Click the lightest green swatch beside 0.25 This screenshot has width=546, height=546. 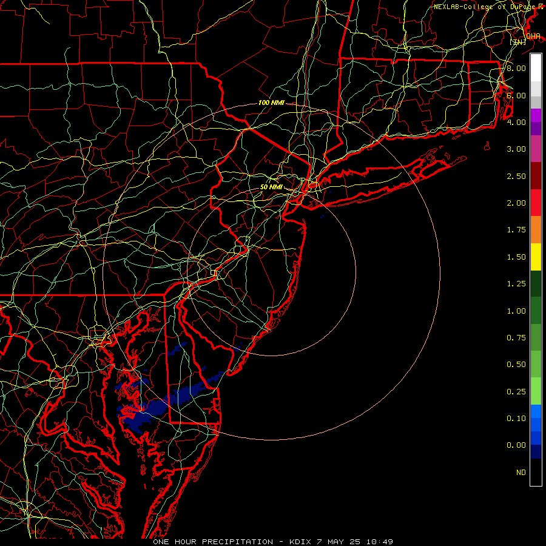(536, 391)
